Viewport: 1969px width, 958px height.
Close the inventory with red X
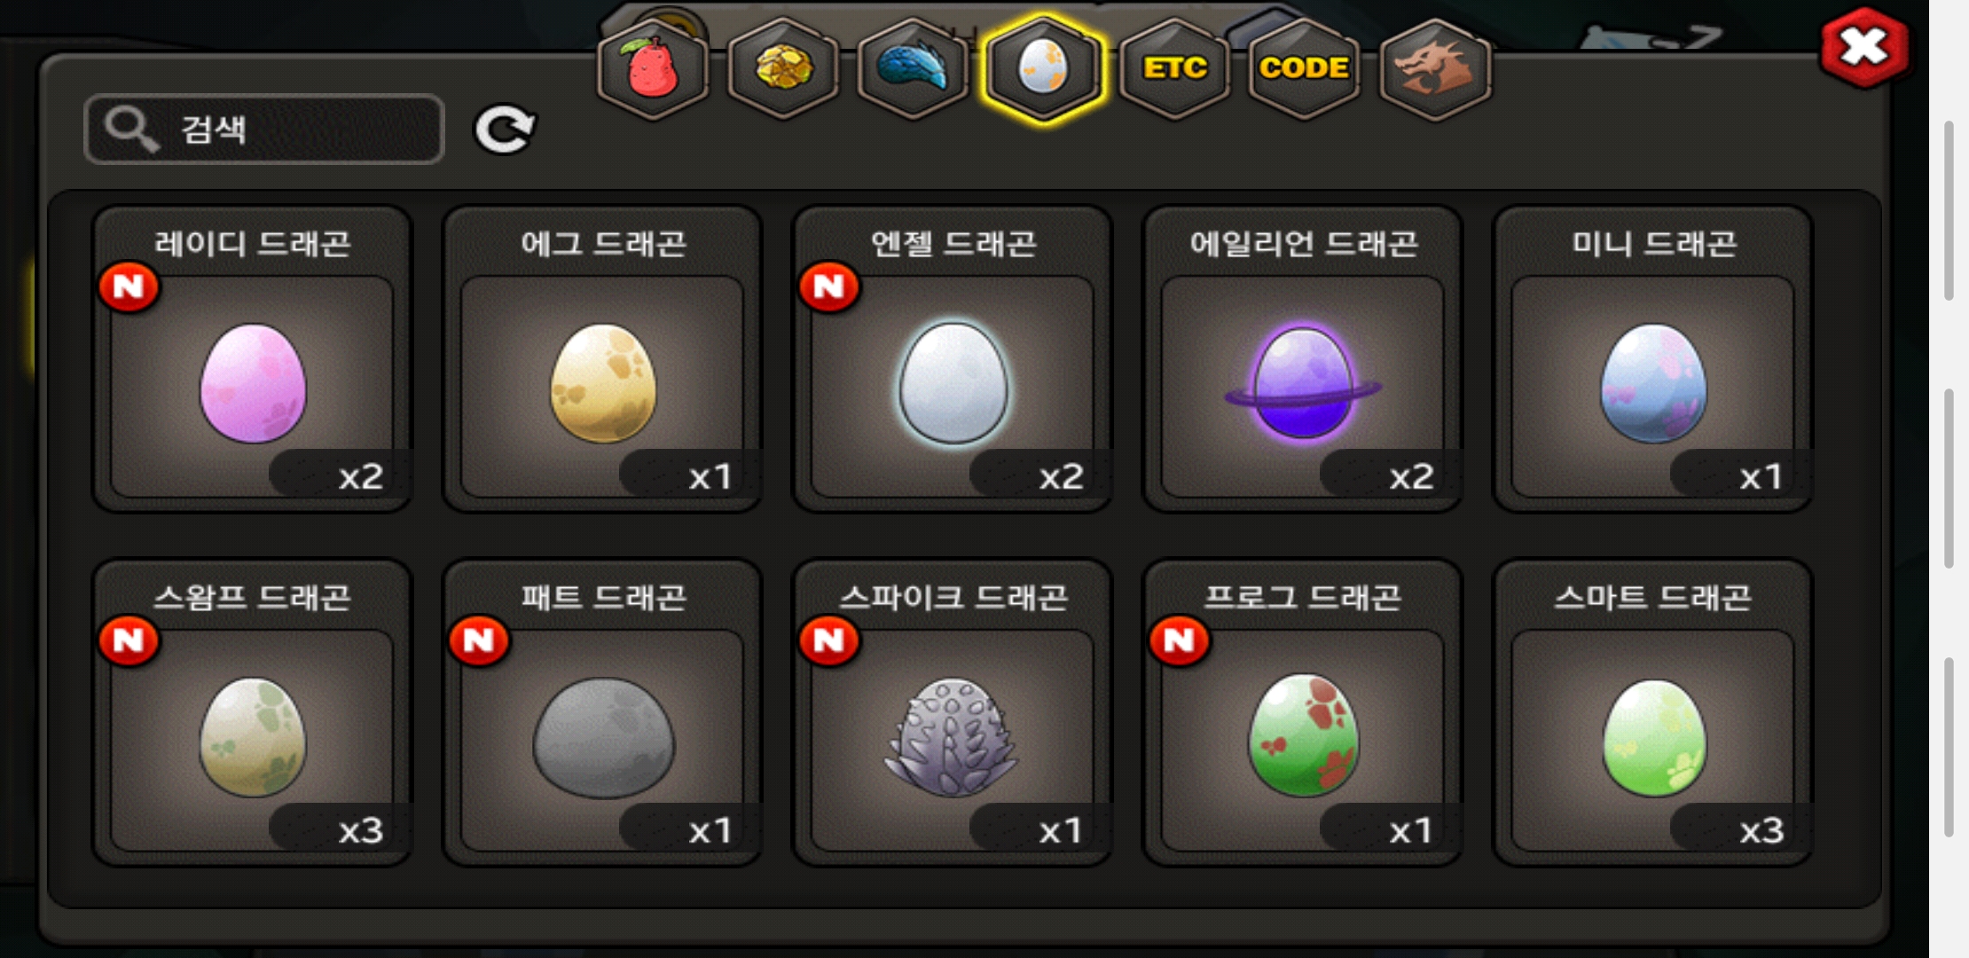(1864, 48)
